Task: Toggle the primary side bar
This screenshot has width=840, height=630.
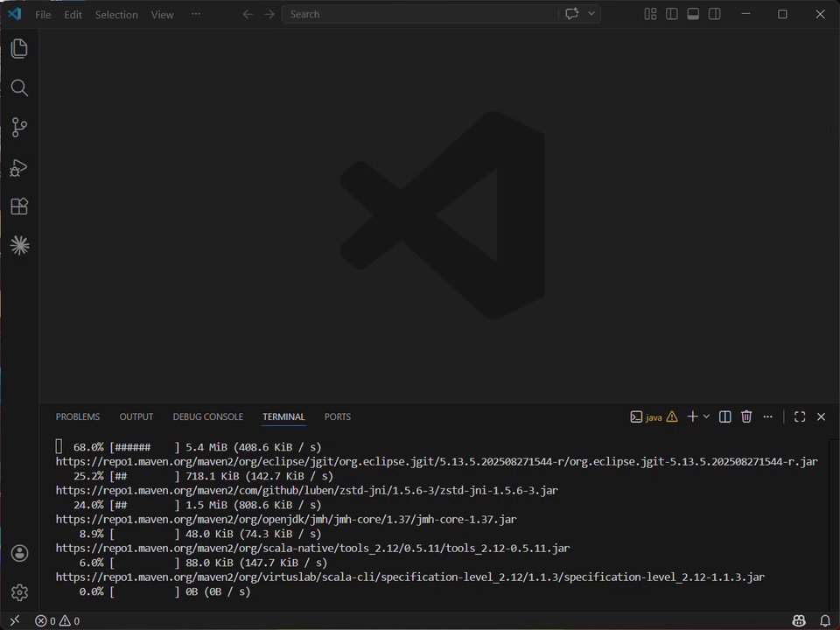Action: coord(672,15)
